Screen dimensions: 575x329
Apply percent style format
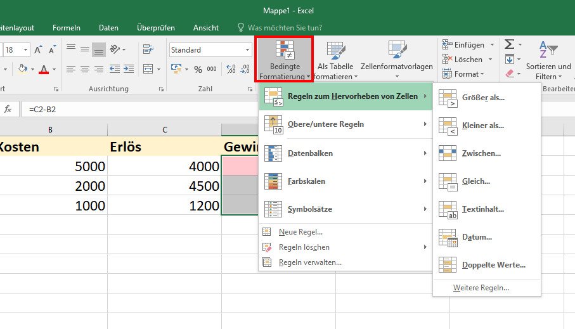198,69
